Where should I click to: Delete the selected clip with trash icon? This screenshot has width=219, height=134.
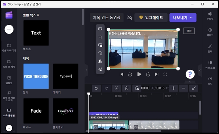tap(127, 88)
